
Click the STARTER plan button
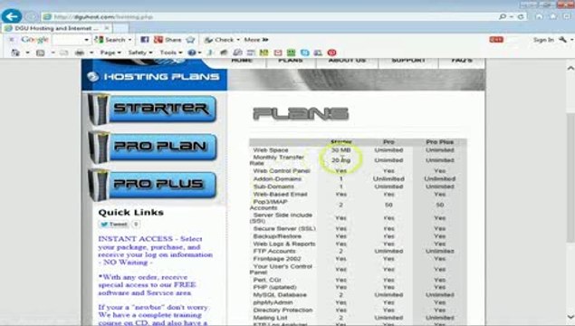152,109
